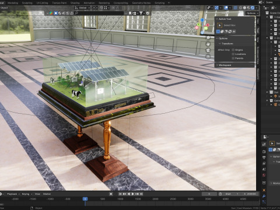The height and width of the screenshot is (210, 280).
Task: Select rendered viewport shading
Action: coord(253,8)
